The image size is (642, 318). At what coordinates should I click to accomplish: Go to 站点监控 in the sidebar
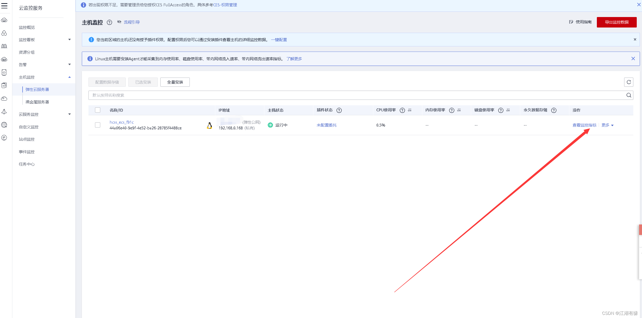click(x=27, y=139)
